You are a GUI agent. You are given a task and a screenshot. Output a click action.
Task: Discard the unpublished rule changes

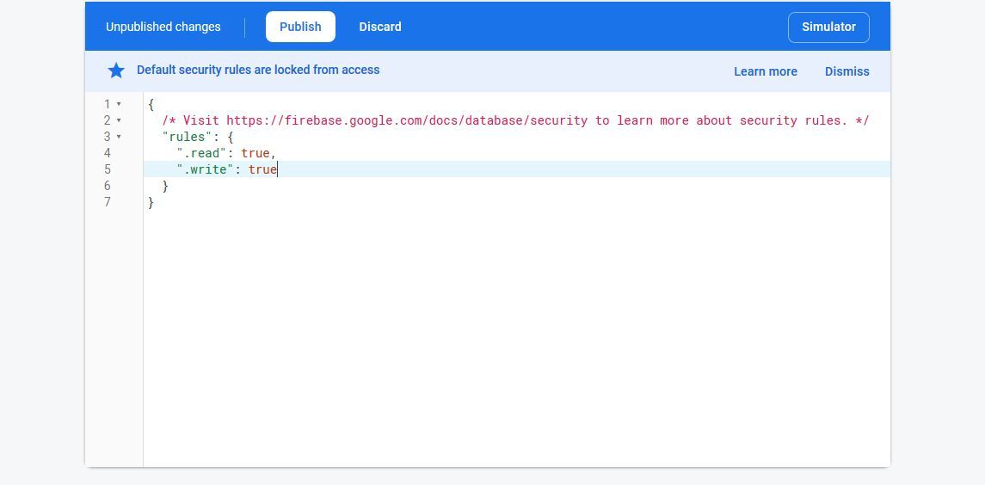pyautogui.click(x=379, y=27)
